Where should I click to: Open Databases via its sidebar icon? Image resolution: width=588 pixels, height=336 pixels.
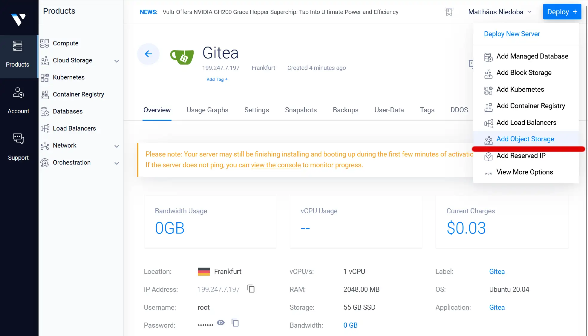[x=45, y=111]
